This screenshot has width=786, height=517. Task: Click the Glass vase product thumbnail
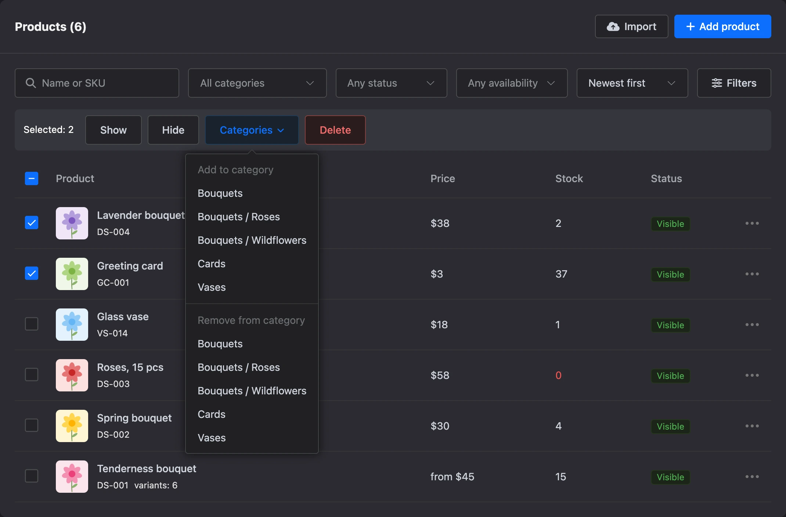coord(72,325)
